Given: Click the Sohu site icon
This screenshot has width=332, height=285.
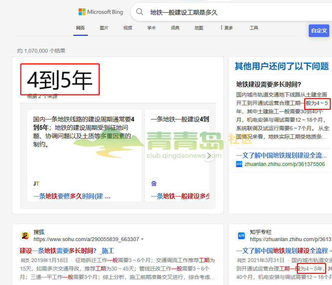Looking at the screenshot, I should pos(25,236).
